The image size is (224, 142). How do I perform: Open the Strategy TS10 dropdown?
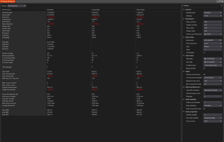(x=213, y=16)
